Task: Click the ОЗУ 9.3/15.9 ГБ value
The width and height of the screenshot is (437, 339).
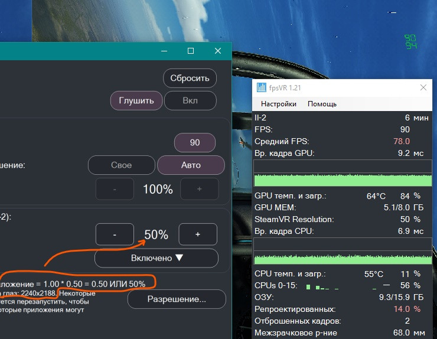Action: click(402, 298)
